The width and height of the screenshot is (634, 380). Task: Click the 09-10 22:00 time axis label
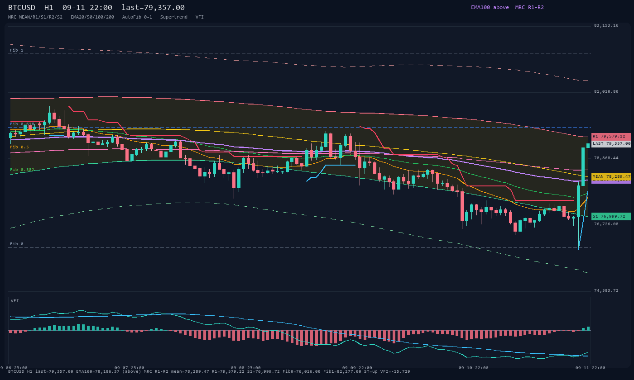tap(474, 368)
